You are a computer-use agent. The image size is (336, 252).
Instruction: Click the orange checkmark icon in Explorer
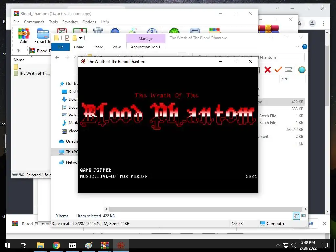click(x=278, y=70)
